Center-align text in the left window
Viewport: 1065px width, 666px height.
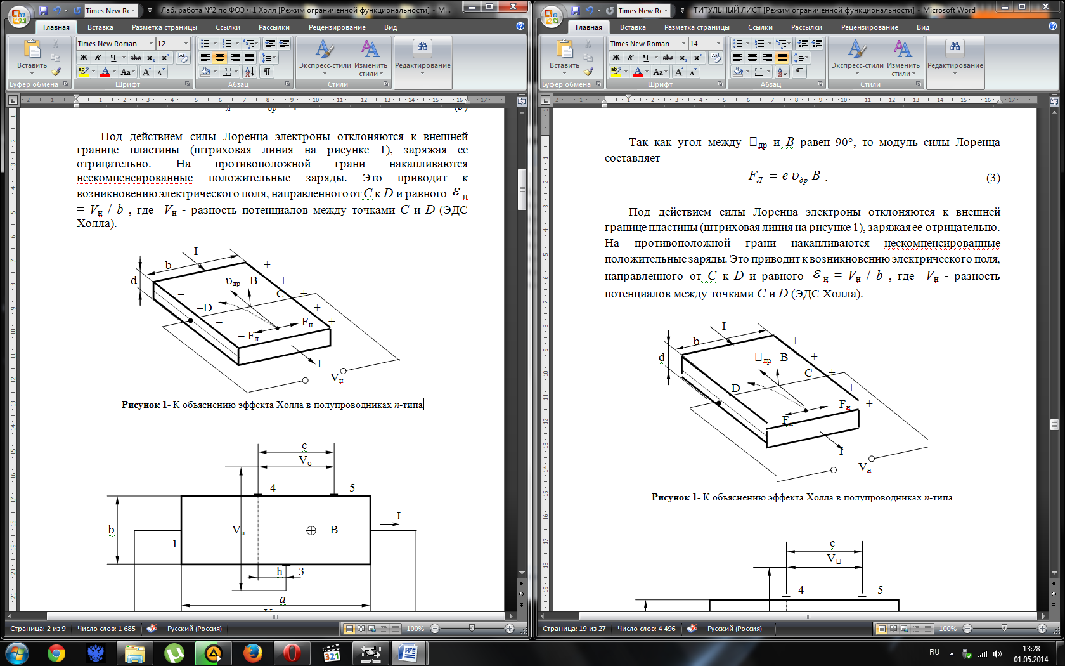point(220,58)
